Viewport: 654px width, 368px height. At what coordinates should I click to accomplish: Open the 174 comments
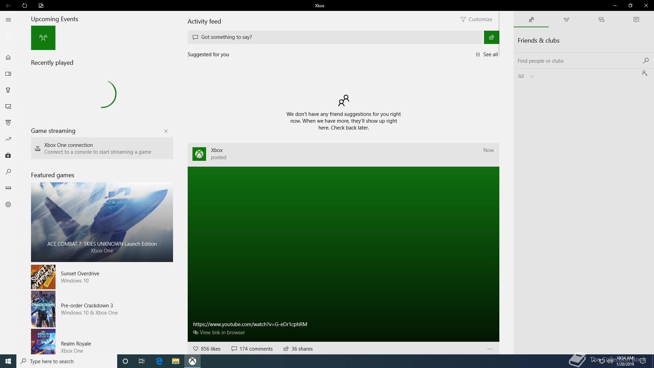pos(252,349)
